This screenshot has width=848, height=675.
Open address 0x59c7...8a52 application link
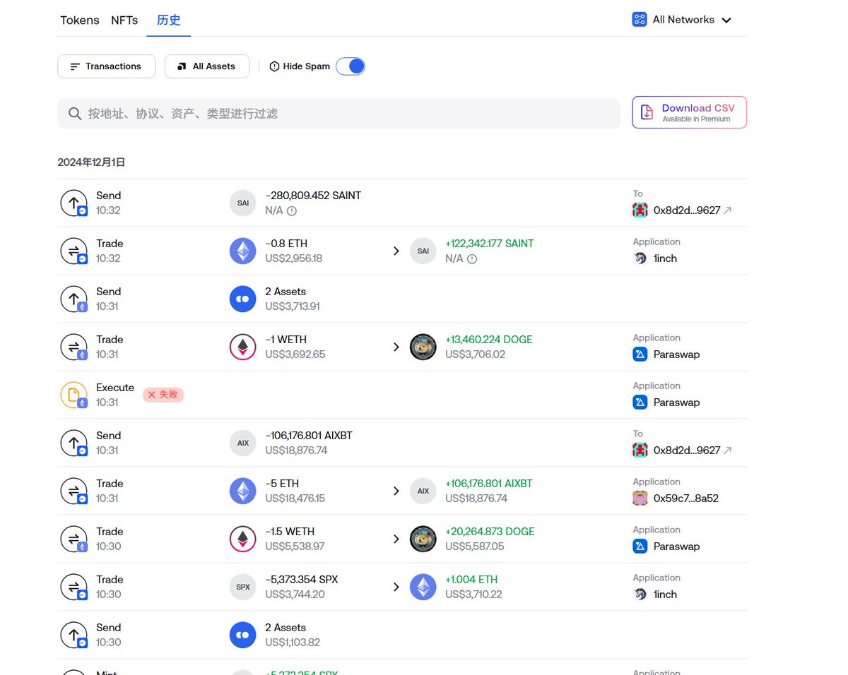[685, 498]
